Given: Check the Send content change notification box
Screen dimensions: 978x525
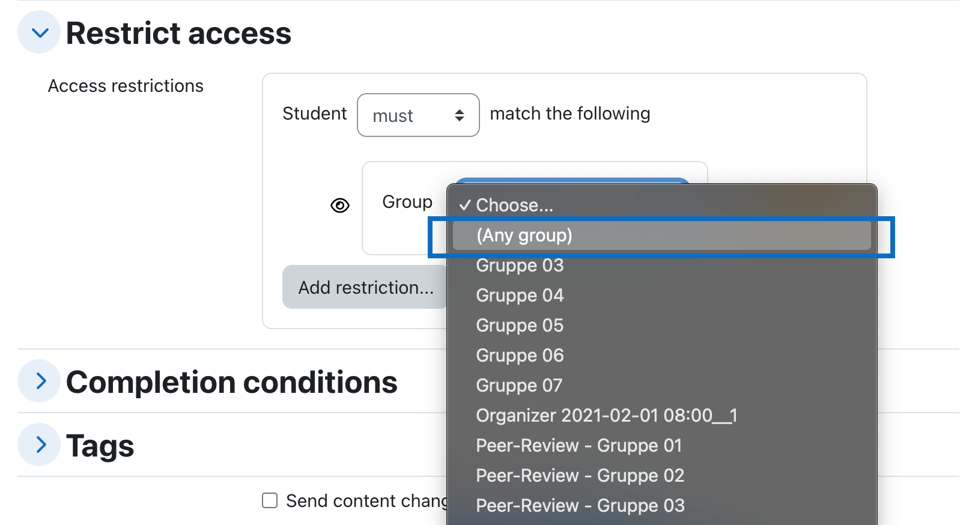Looking at the screenshot, I should point(270,500).
